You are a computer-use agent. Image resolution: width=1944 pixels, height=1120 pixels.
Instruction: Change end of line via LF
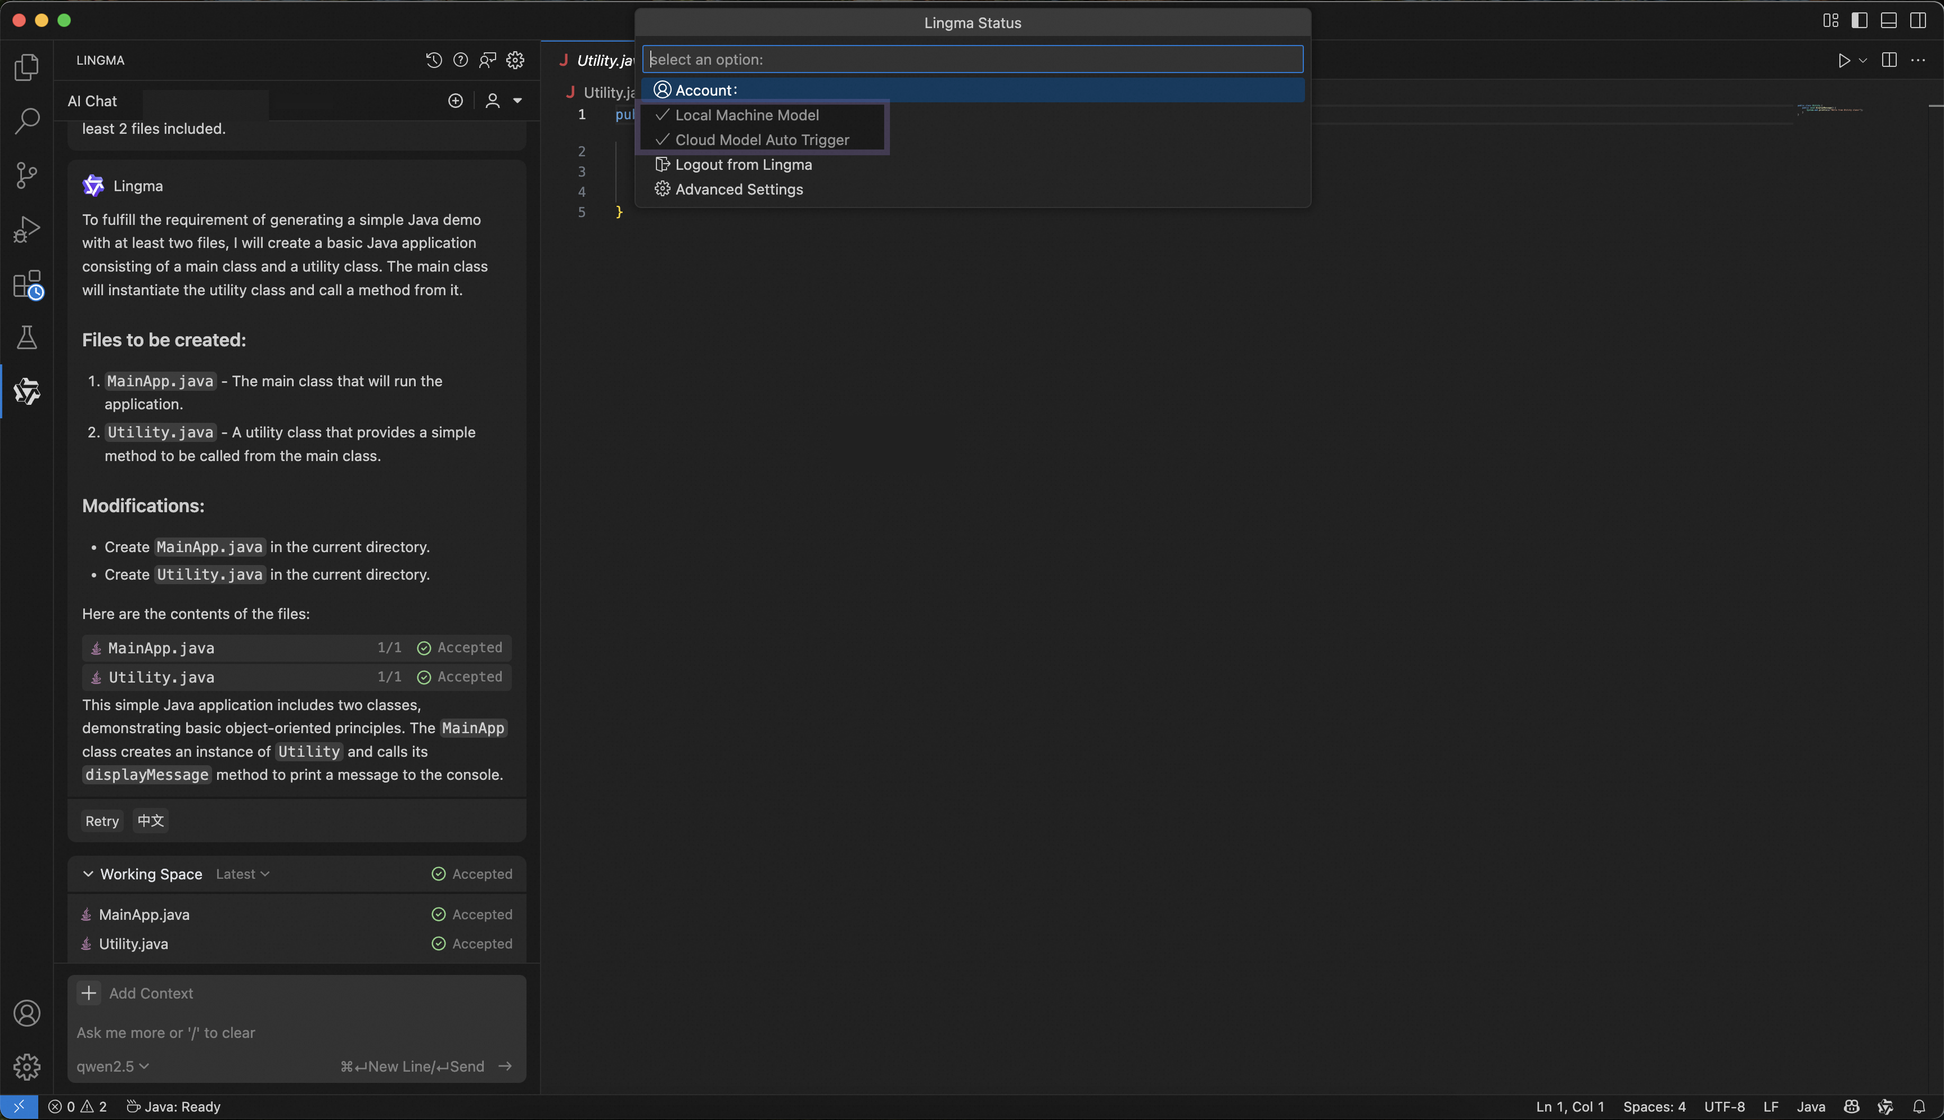pos(1771,1107)
